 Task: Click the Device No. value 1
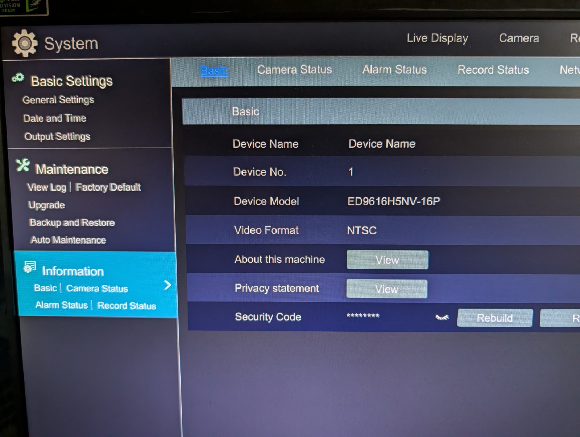coord(351,172)
